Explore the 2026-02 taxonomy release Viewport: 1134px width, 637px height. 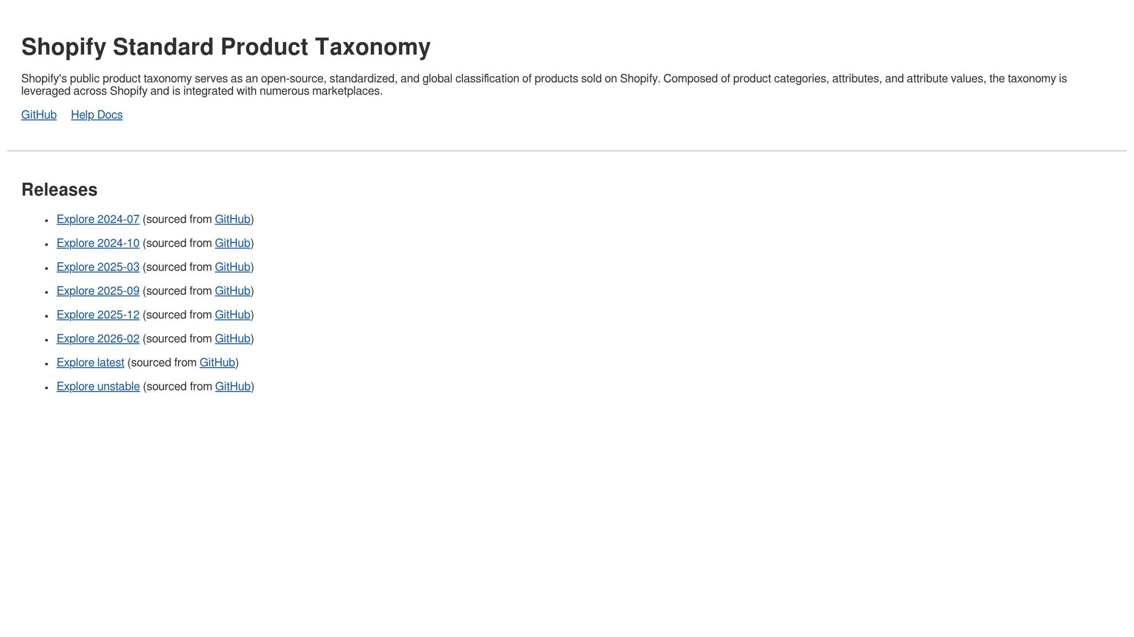click(98, 338)
